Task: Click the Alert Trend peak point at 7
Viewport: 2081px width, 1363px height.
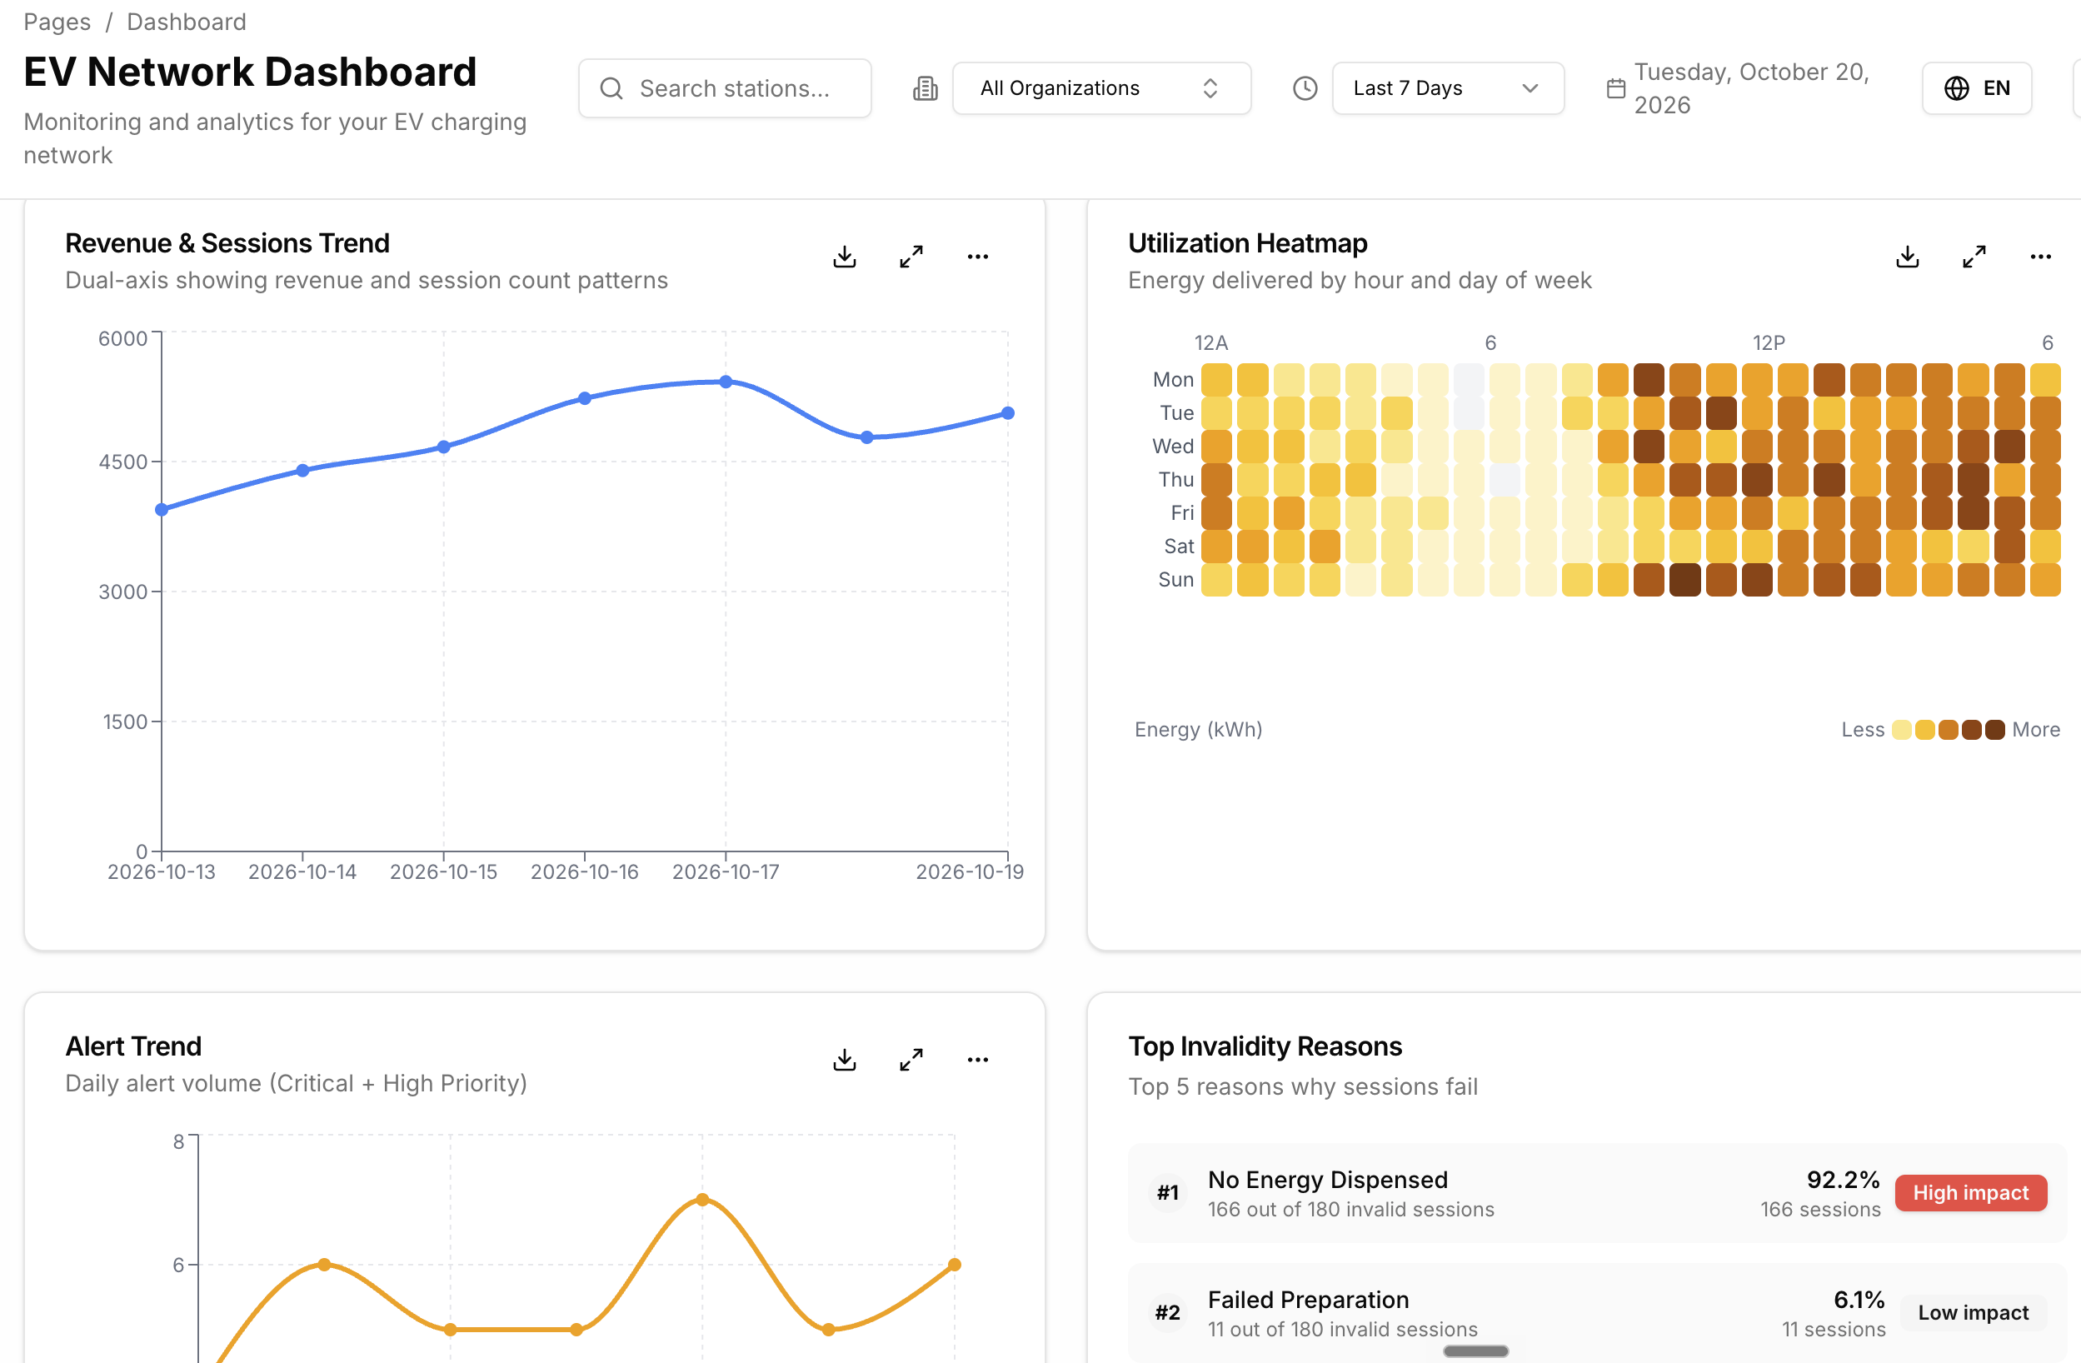Action: tap(702, 1200)
